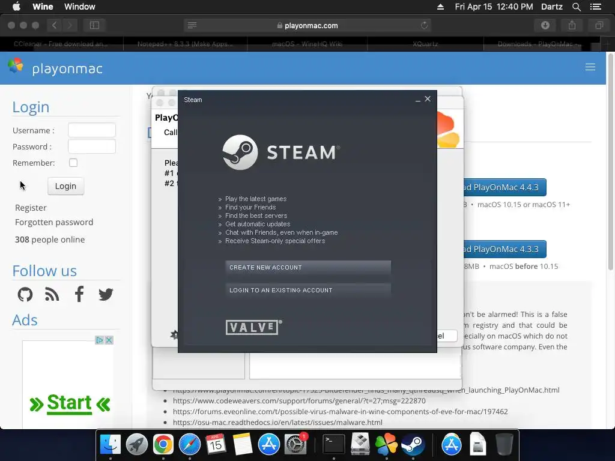Open Reader view icon in address bar
615x461 pixels.
192,25
